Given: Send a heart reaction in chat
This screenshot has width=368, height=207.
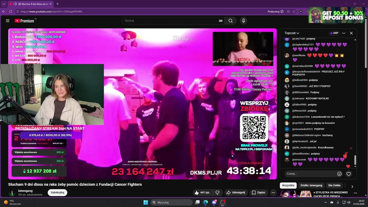Looking at the screenshot, I should pos(349,174).
